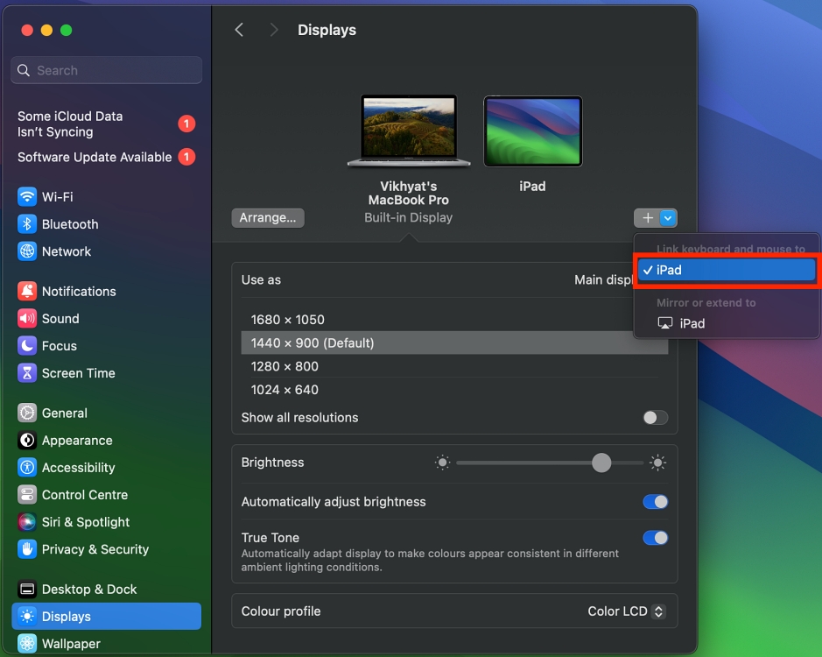Click the Desktop & Dock icon

click(27, 590)
